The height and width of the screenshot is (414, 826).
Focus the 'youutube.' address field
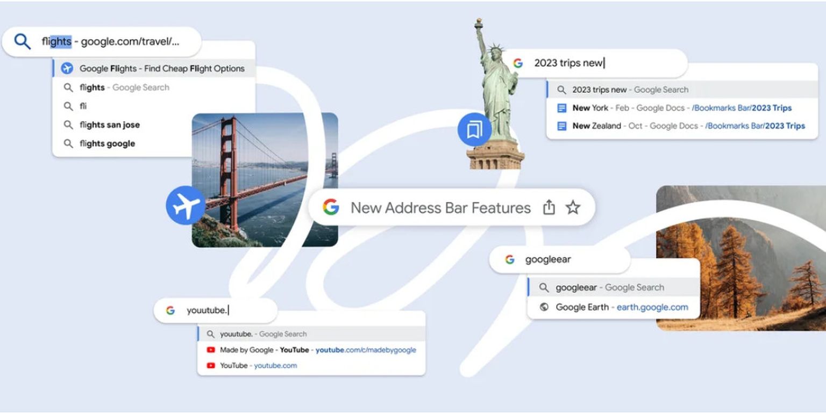pos(216,310)
